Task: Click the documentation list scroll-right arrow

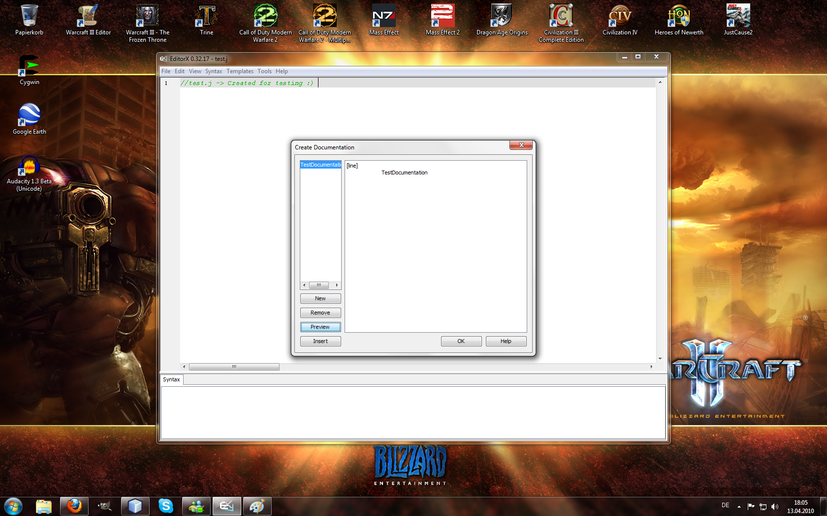Action: point(337,285)
